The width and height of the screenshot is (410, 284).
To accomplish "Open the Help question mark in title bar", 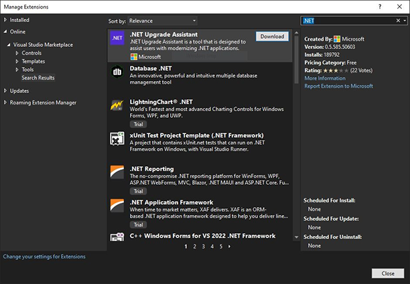I will pos(380,7).
